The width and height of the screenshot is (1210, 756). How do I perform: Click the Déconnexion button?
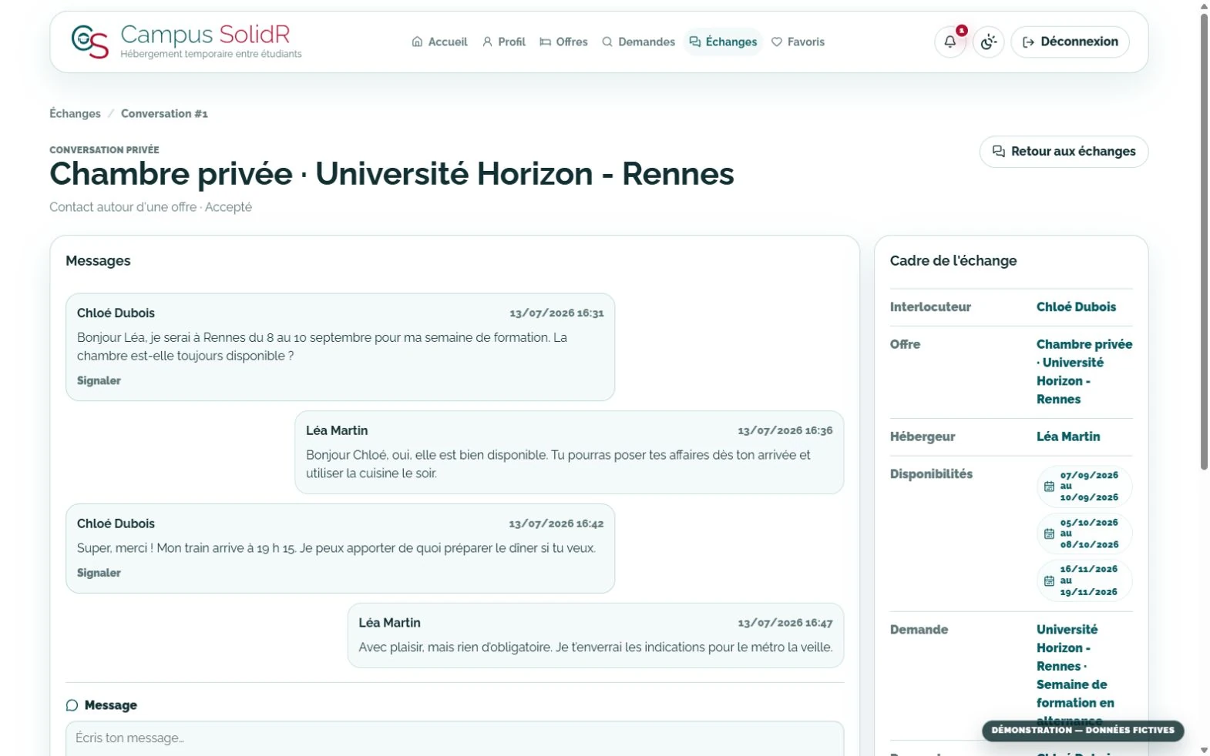tap(1070, 42)
